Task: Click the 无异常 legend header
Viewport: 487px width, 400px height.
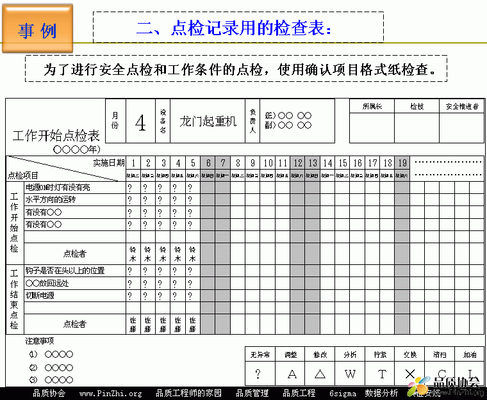Action: click(260, 355)
